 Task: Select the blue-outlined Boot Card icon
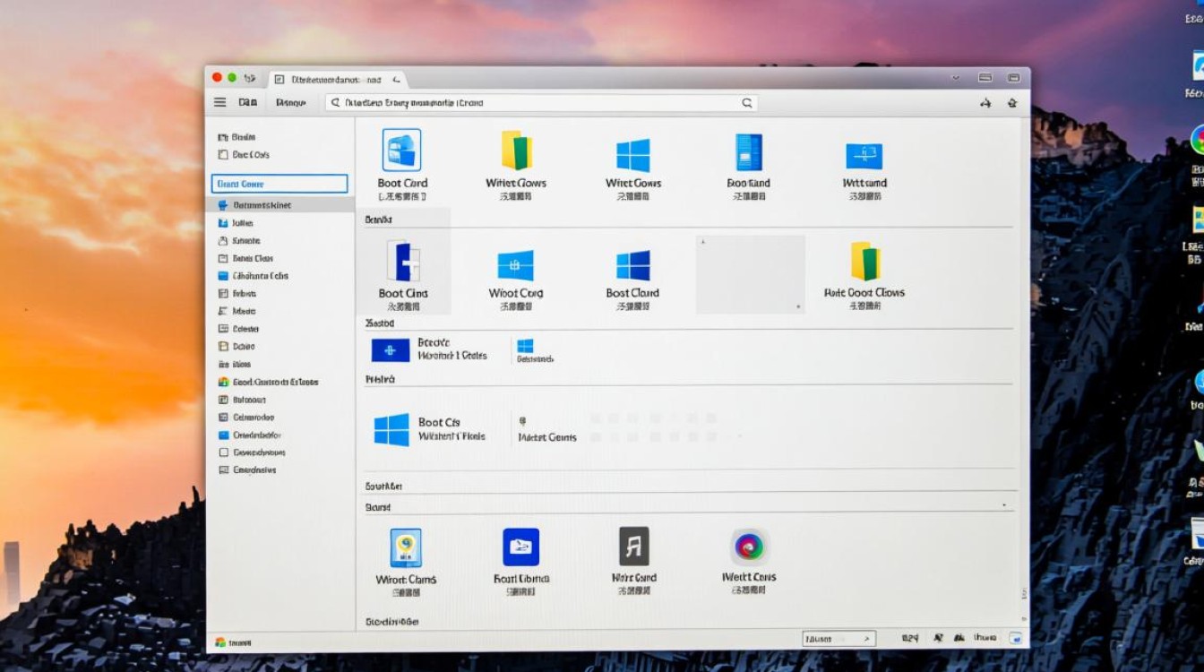(401, 151)
